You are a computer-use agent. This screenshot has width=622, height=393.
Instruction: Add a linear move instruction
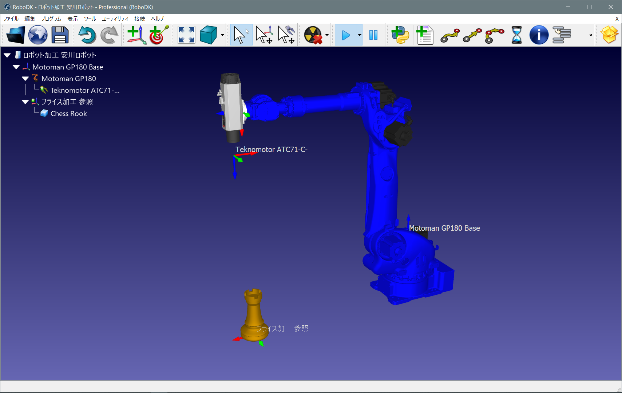tap(472, 35)
